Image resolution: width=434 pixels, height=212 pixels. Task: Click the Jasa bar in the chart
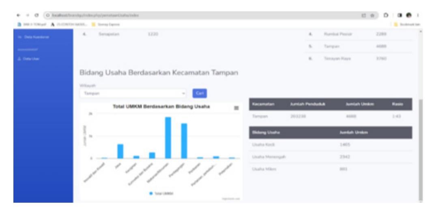(120, 151)
